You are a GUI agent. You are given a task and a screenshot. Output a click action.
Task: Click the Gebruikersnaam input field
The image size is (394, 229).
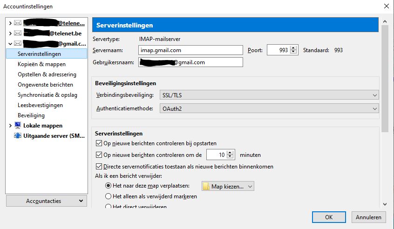(190, 62)
